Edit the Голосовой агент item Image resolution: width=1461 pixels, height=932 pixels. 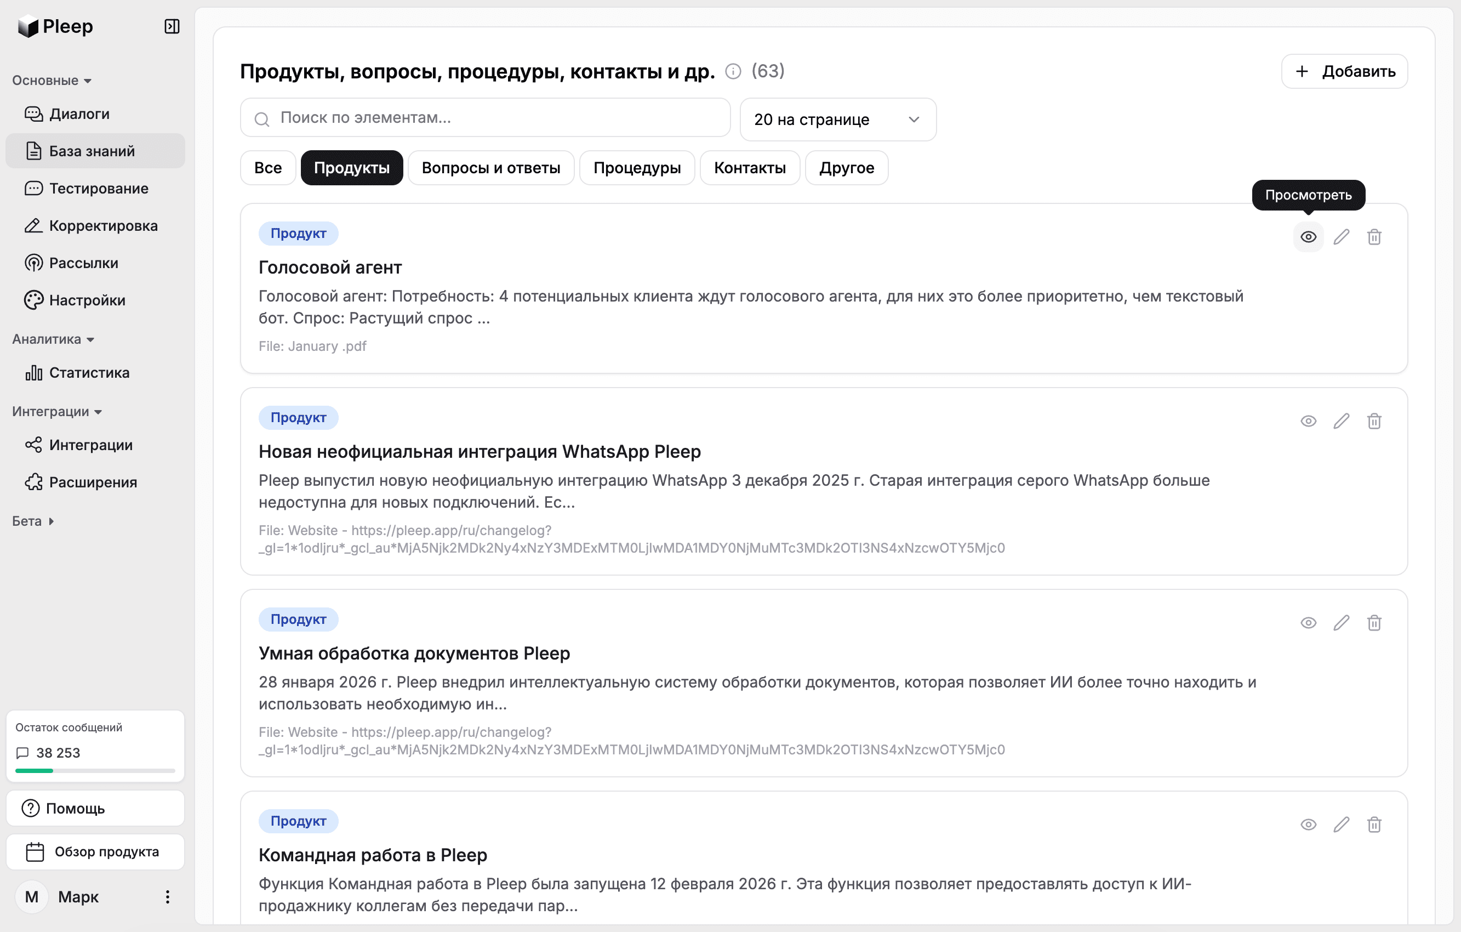tap(1341, 237)
